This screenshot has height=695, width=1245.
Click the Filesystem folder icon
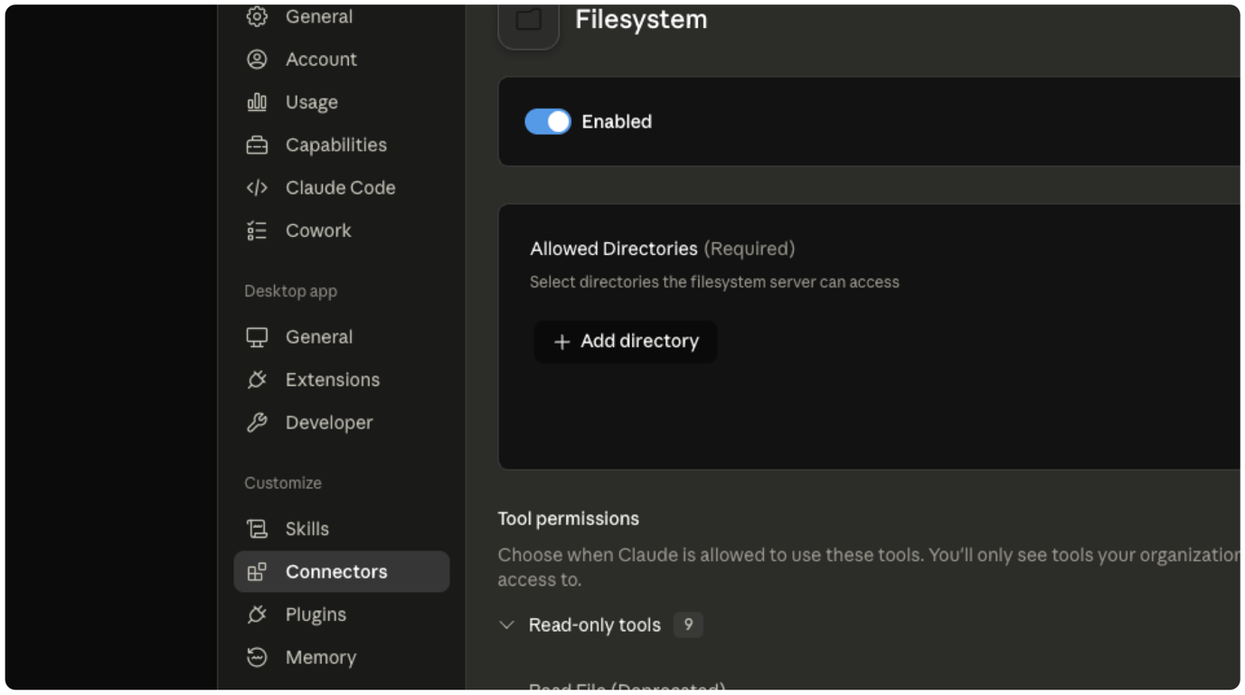point(529,20)
